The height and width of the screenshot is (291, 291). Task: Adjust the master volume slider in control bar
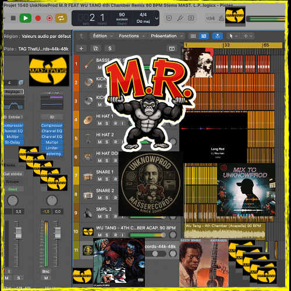267,19
